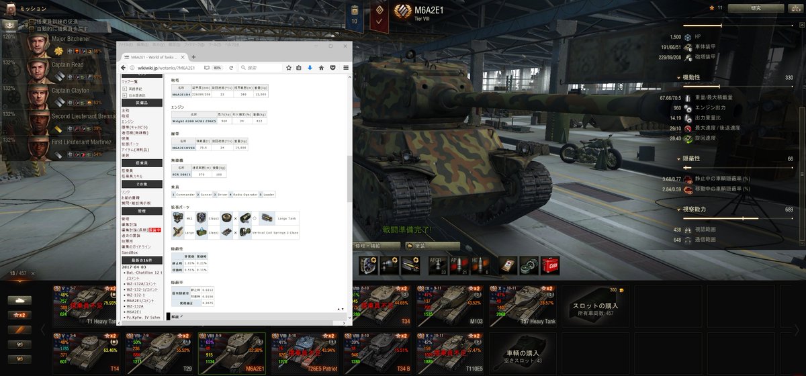Image resolution: width=806 pixels, height=376 pixels.
Task: Click the browser search field
Action: point(259,68)
